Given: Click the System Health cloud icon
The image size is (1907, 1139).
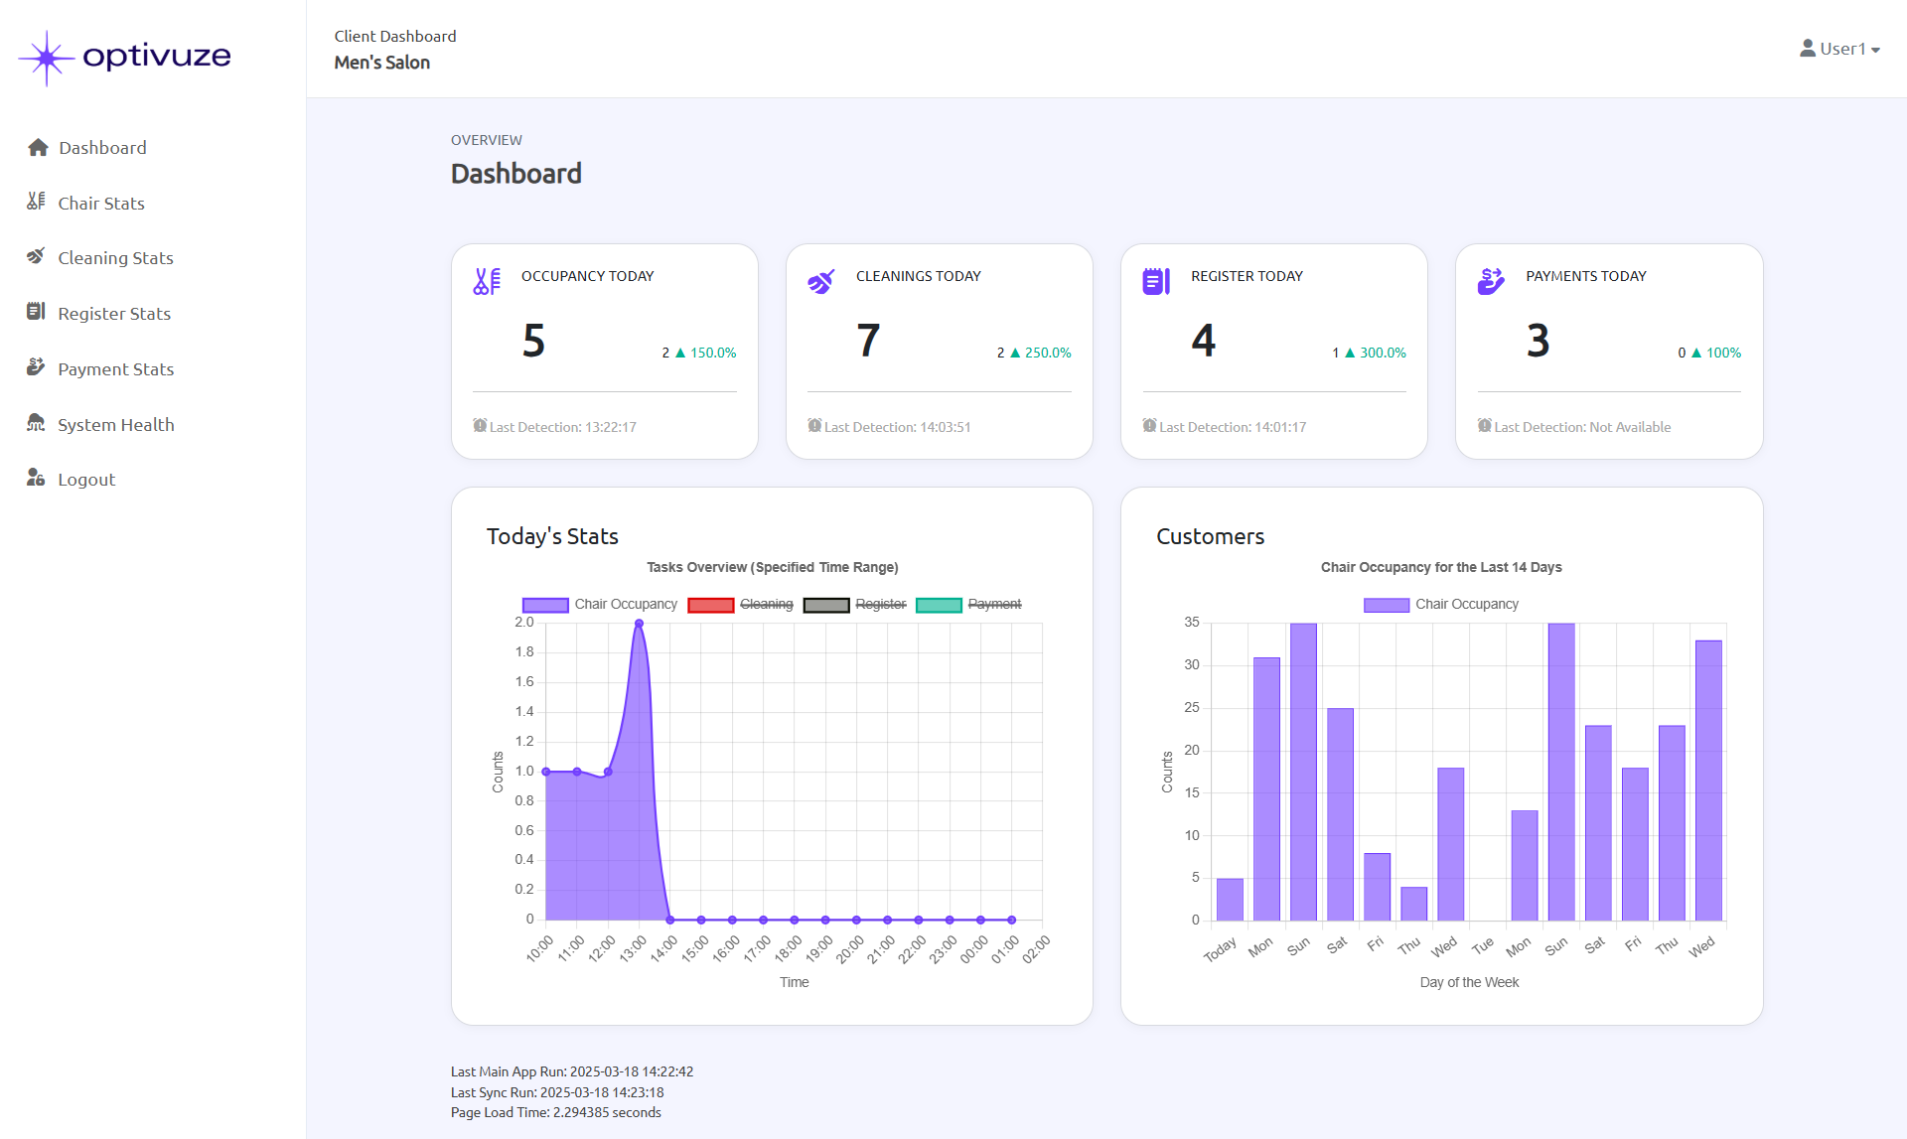Looking at the screenshot, I should click(36, 423).
